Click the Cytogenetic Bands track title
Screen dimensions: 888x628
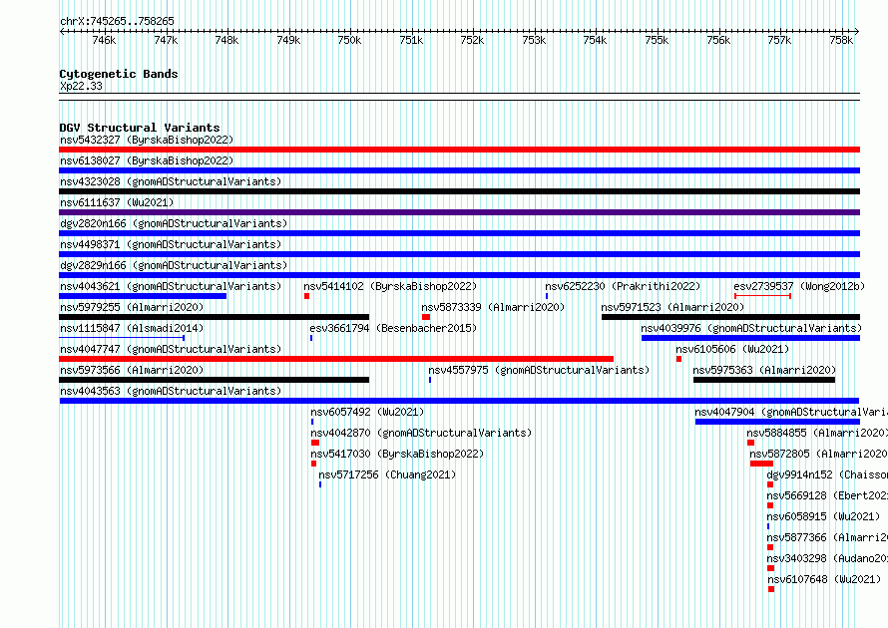119,74
